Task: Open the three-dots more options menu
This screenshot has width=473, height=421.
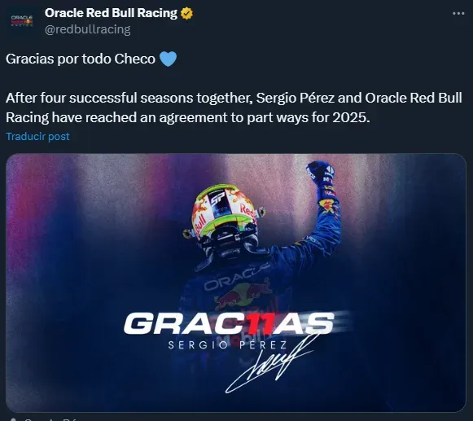Action: (458, 14)
